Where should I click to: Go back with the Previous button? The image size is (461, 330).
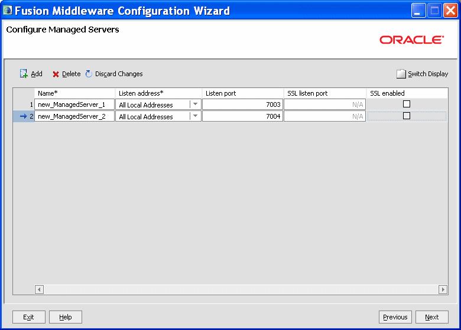click(x=395, y=317)
